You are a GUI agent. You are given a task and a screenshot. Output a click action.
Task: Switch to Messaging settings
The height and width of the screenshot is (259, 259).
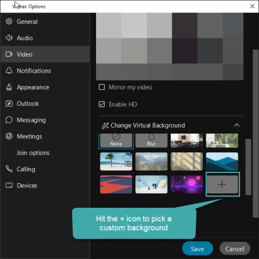point(45,120)
